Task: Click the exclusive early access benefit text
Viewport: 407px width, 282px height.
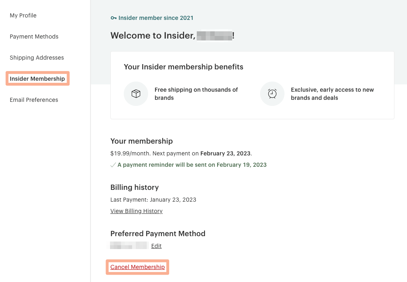Action: (x=332, y=94)
